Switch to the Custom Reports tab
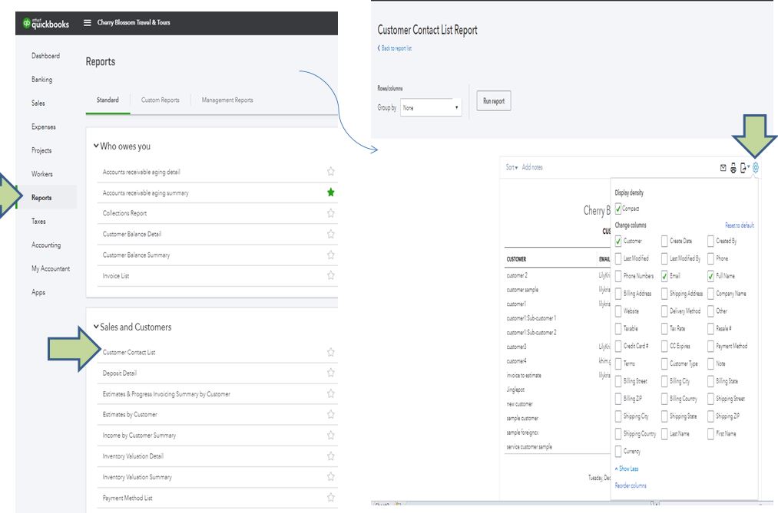This screenshot has width=778, height=513. pos(161,100)
